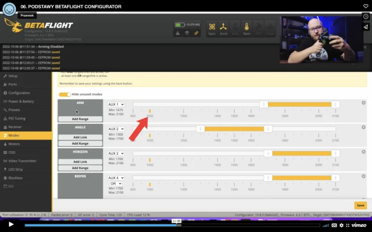Open the Blackbox tab
Image resolution: width=372 pixels, height=232 pixels.
26,178
